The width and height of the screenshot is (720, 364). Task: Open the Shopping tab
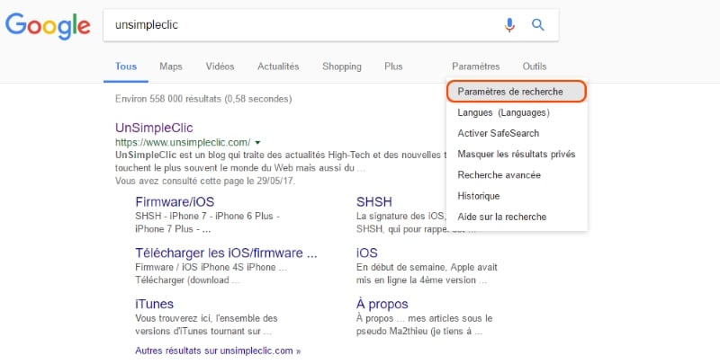342,67
